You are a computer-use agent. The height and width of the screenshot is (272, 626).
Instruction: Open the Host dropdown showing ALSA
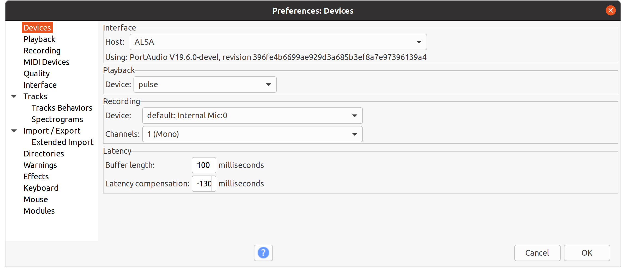278,42
